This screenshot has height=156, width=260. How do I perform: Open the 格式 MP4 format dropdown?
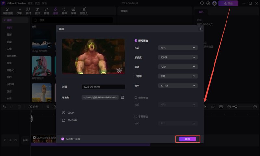[x=178, y=48]
